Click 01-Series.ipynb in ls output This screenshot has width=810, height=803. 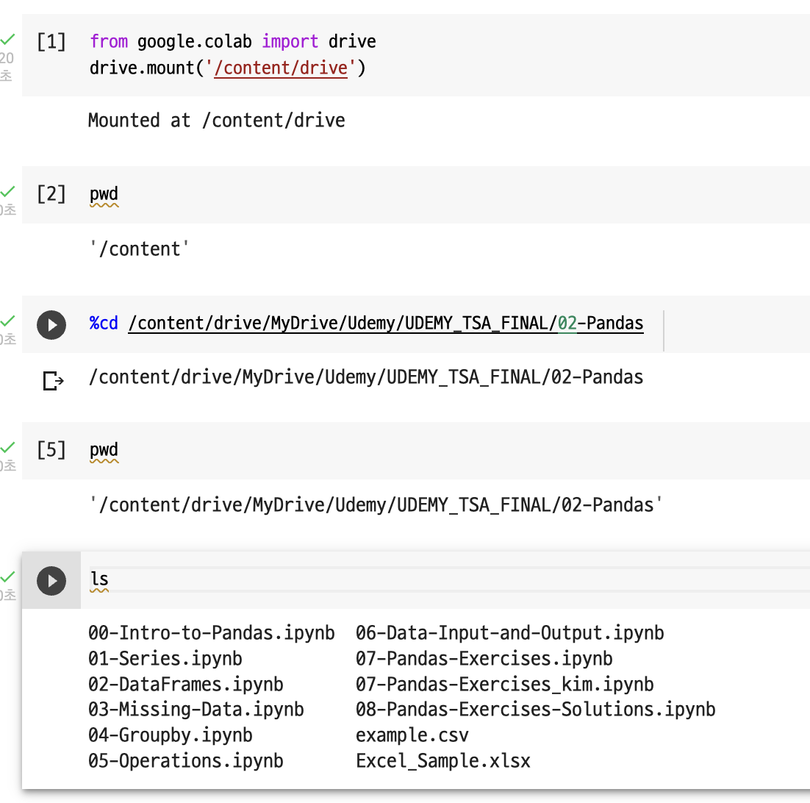coord(165,659)
